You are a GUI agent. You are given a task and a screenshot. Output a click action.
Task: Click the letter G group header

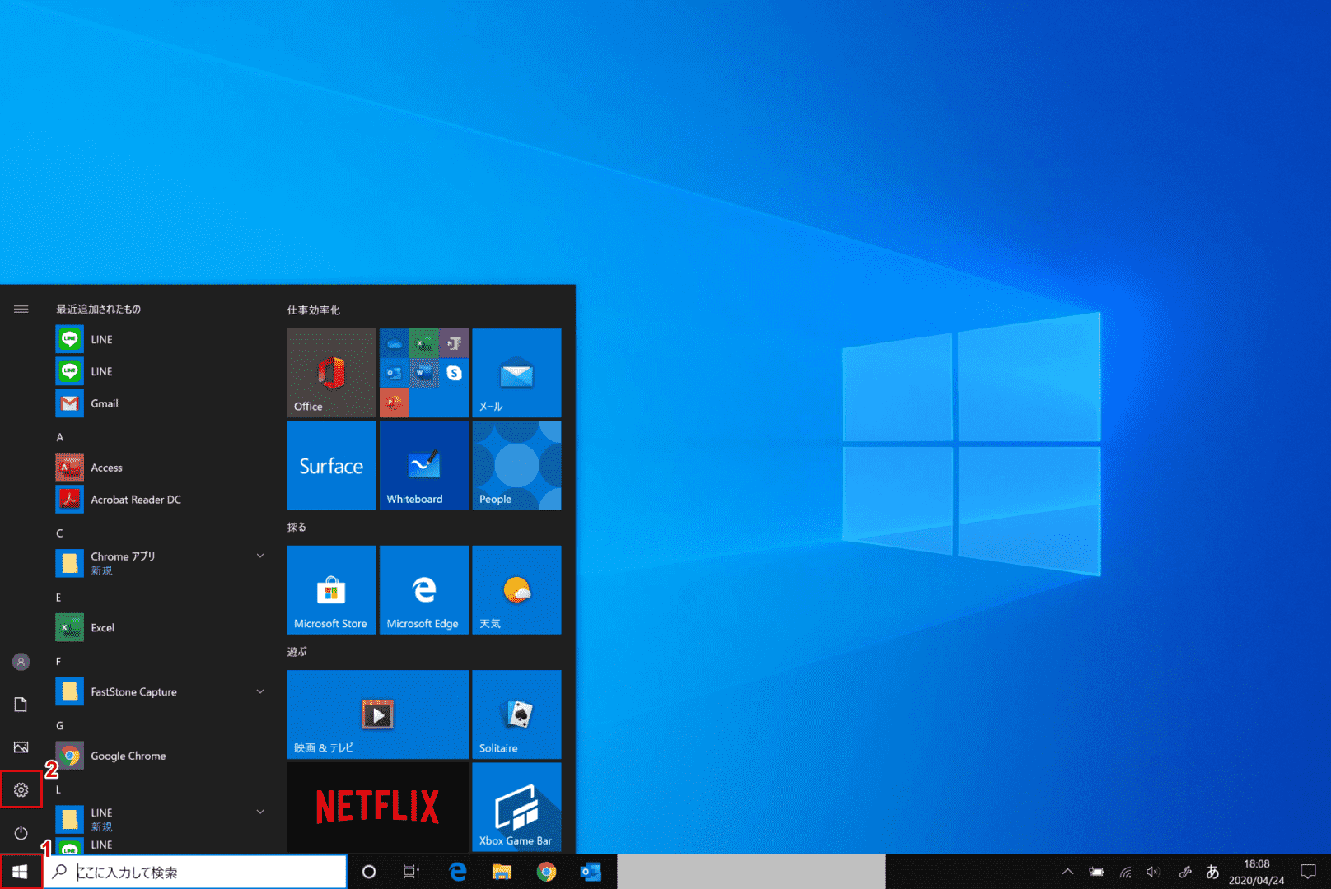click(x=59, y=726)
